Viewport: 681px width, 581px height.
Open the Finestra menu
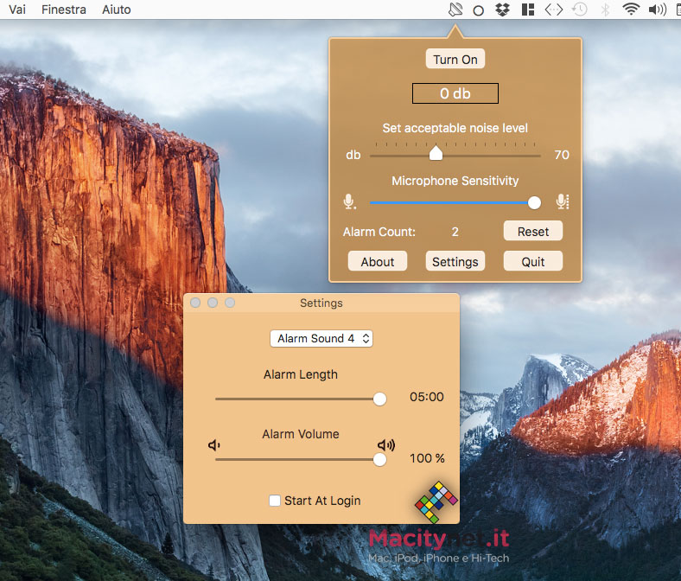(x=64, y=10)
